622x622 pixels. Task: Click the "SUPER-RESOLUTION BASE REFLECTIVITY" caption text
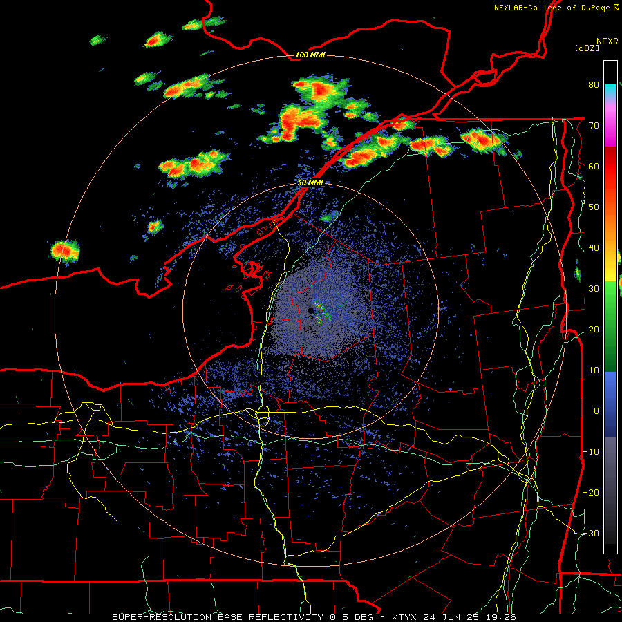coord(218,617)
